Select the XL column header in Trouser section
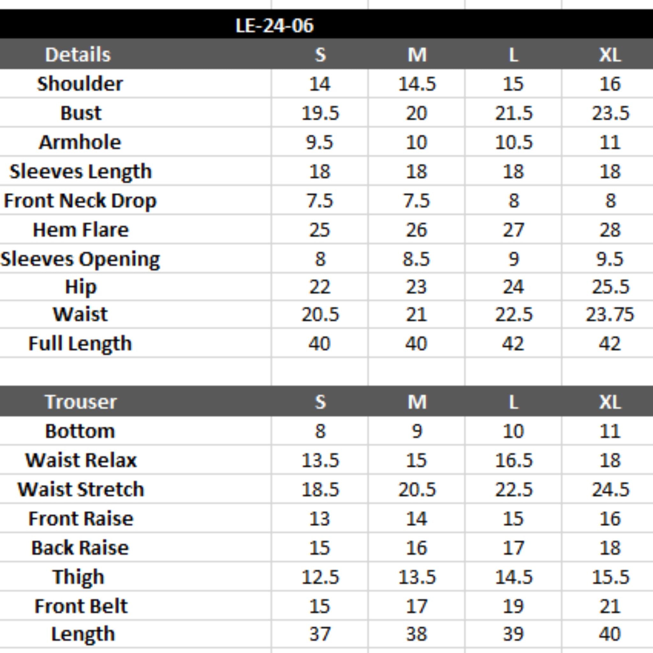Viewport: 653px width, 653px height. coord(610,402)
